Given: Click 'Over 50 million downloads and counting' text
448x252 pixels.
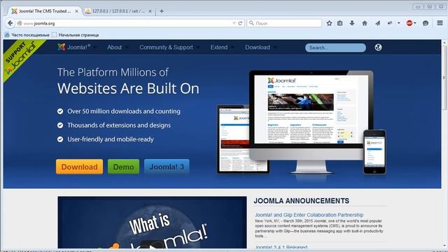Looking at the screenshot, I should point(124,111).
